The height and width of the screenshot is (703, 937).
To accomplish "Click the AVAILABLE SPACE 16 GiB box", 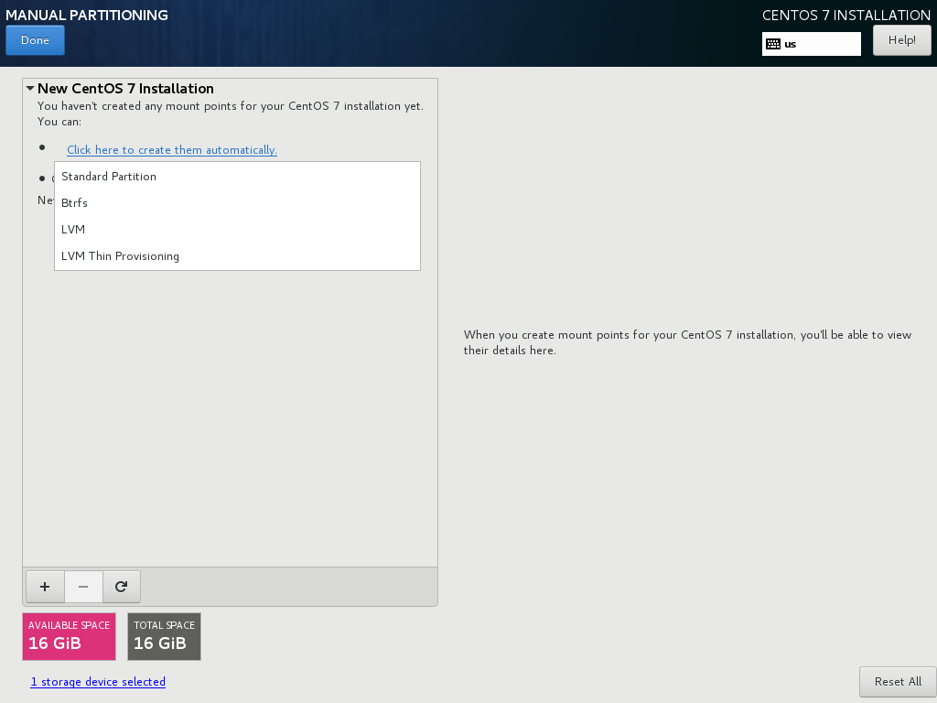I will point(69,637).
